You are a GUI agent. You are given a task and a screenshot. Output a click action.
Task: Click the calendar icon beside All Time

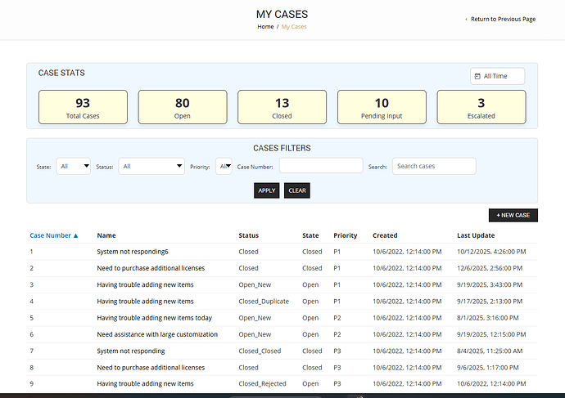click(477, 76)
